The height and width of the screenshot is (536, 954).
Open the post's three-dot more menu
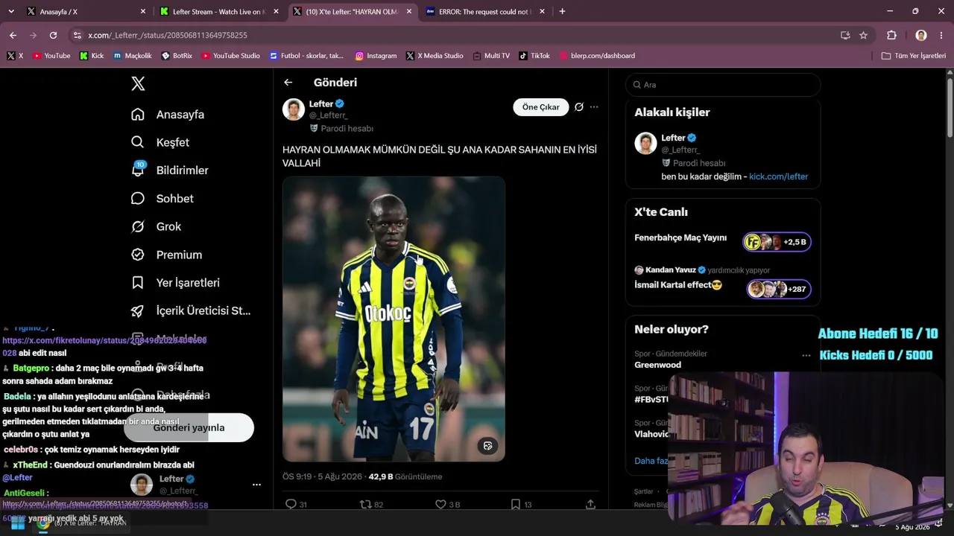[x=594, y=107]
